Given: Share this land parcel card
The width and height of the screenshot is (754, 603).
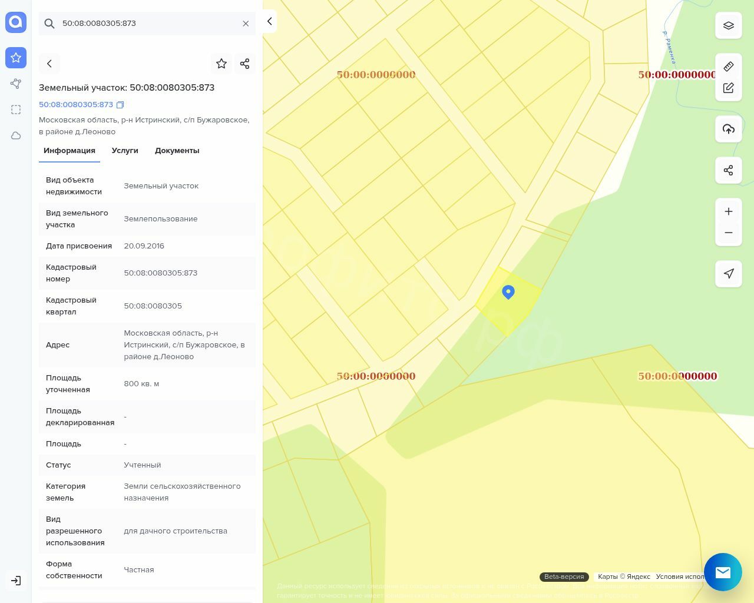Looking at the screenshot, I should [245, 64].
